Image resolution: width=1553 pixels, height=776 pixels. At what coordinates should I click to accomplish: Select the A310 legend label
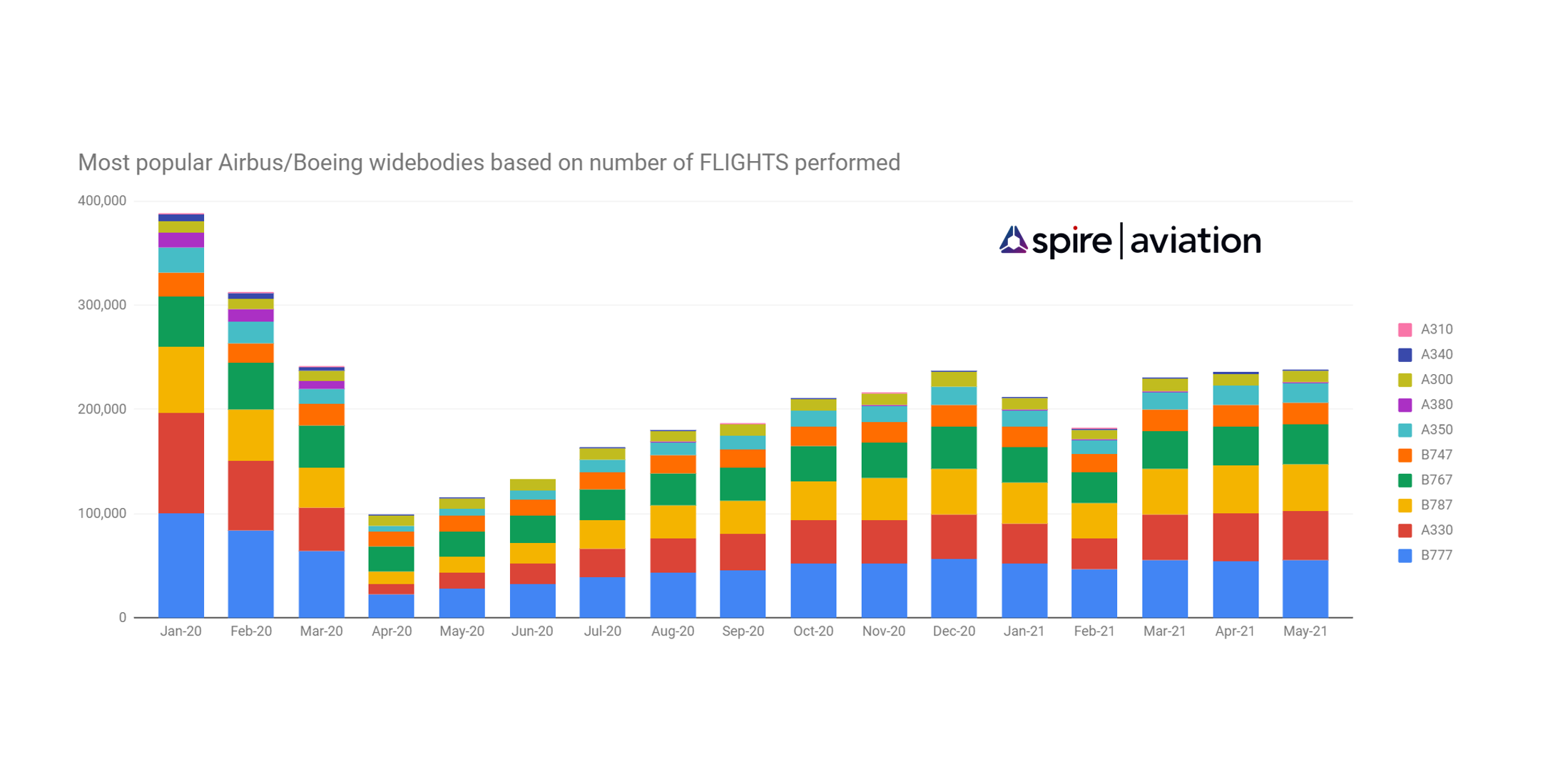(x=1436, y=330)
